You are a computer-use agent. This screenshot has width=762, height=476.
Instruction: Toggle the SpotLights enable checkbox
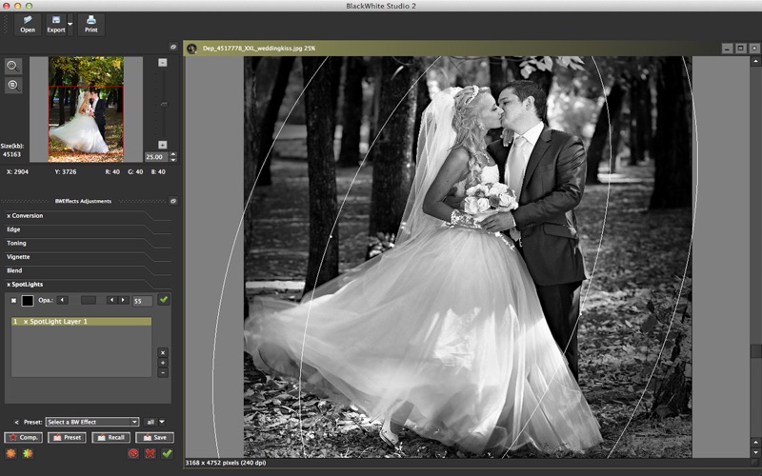tap(13, 301)
